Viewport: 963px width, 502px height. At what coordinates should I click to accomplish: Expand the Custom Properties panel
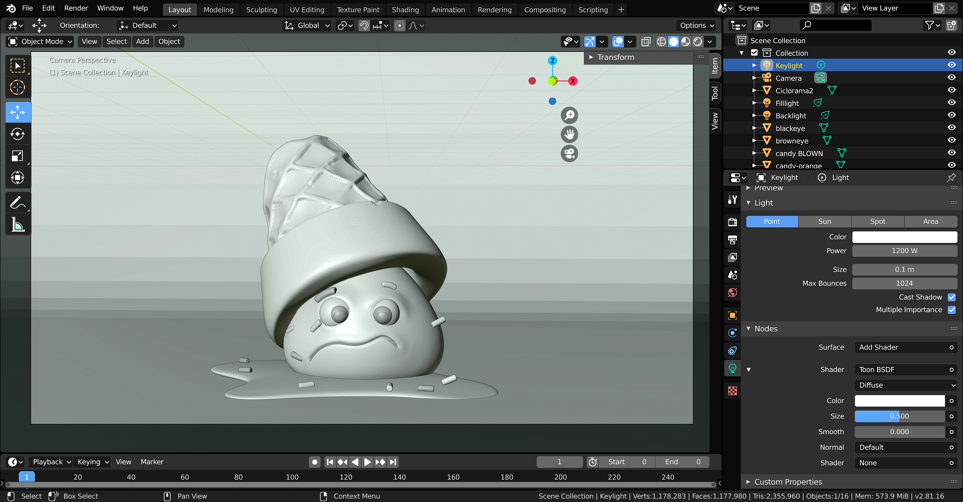tap(788, 482)
